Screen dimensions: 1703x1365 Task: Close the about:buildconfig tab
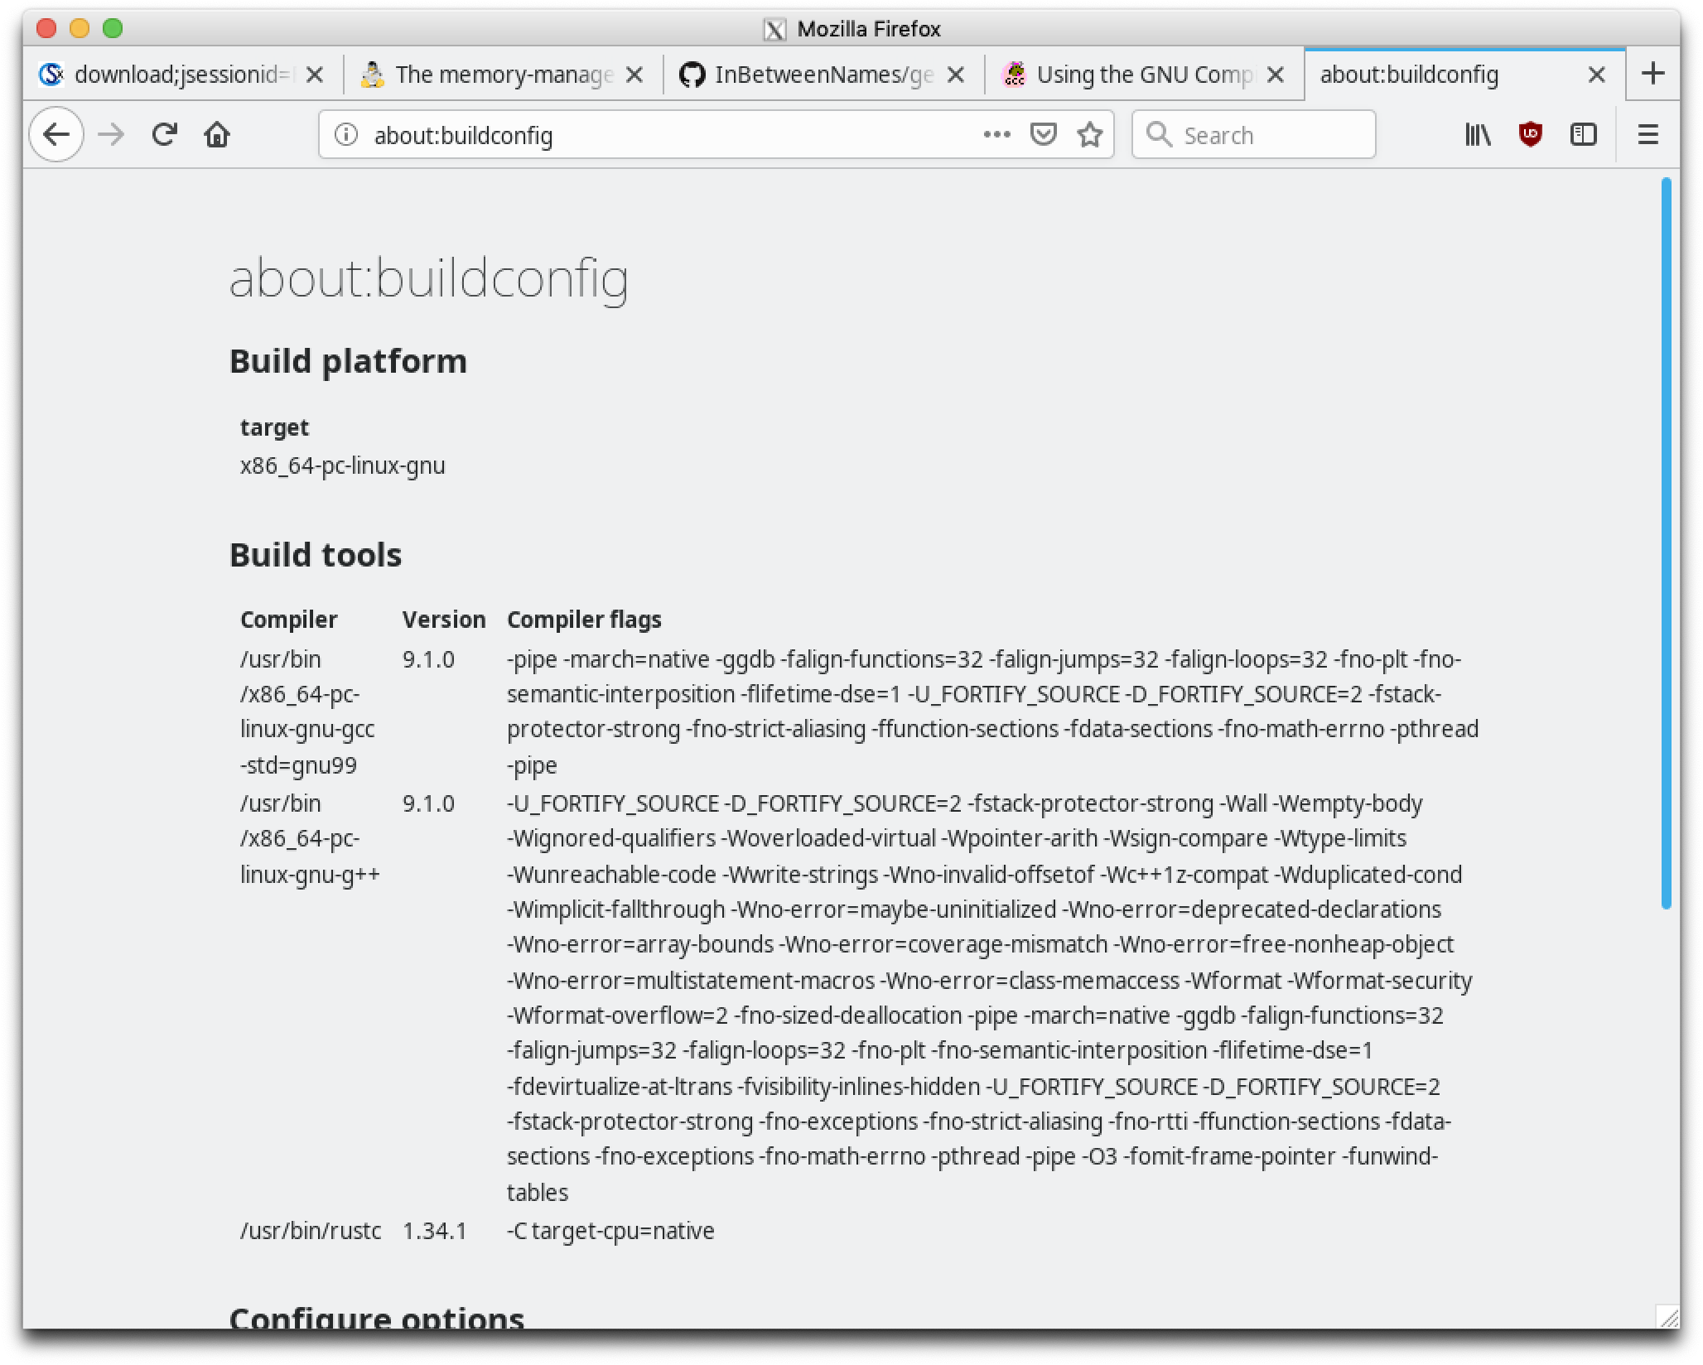(x=1596, y=75)
